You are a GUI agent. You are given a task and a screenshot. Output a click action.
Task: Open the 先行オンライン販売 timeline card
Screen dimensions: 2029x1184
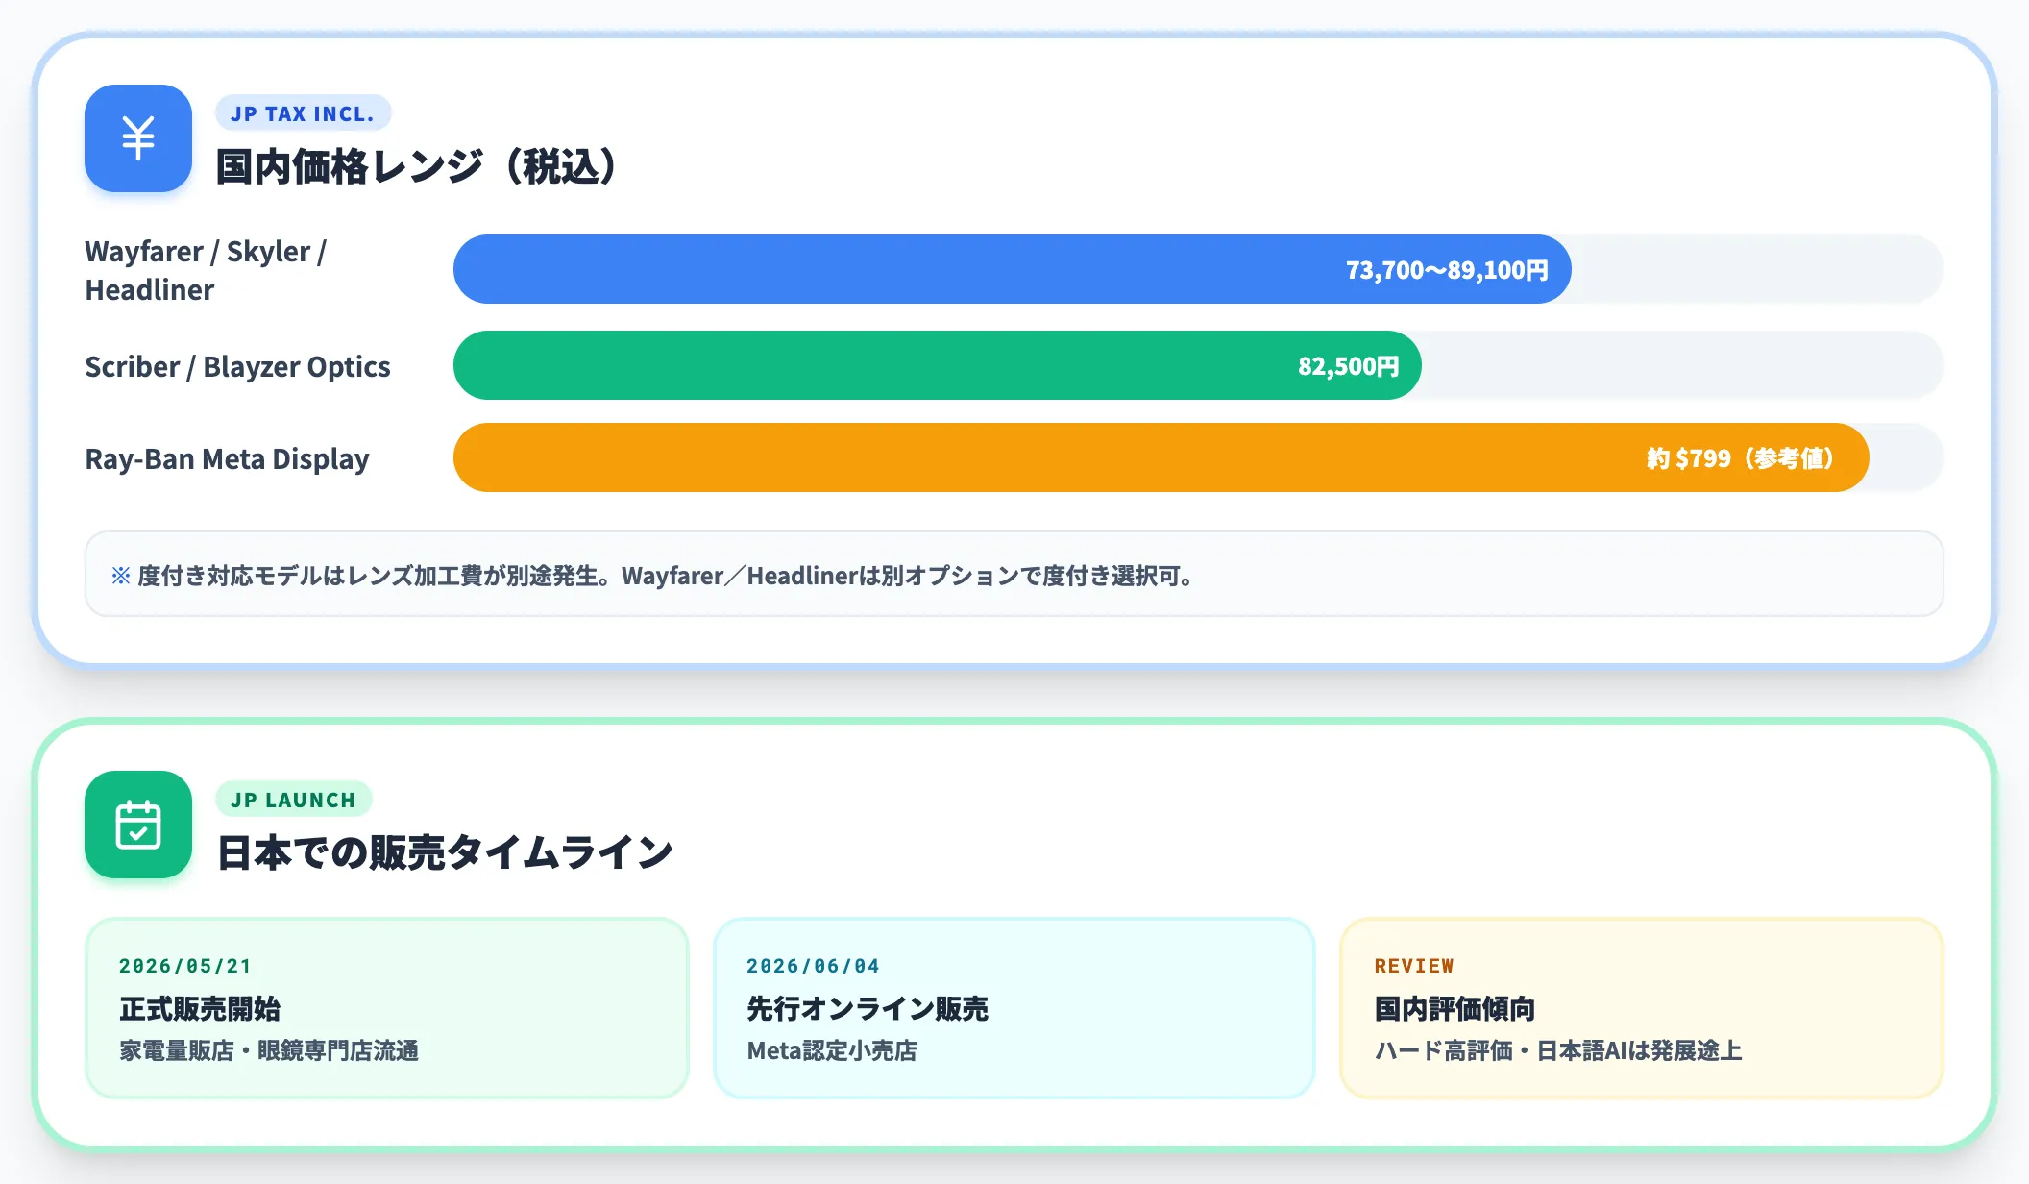1014,1007
